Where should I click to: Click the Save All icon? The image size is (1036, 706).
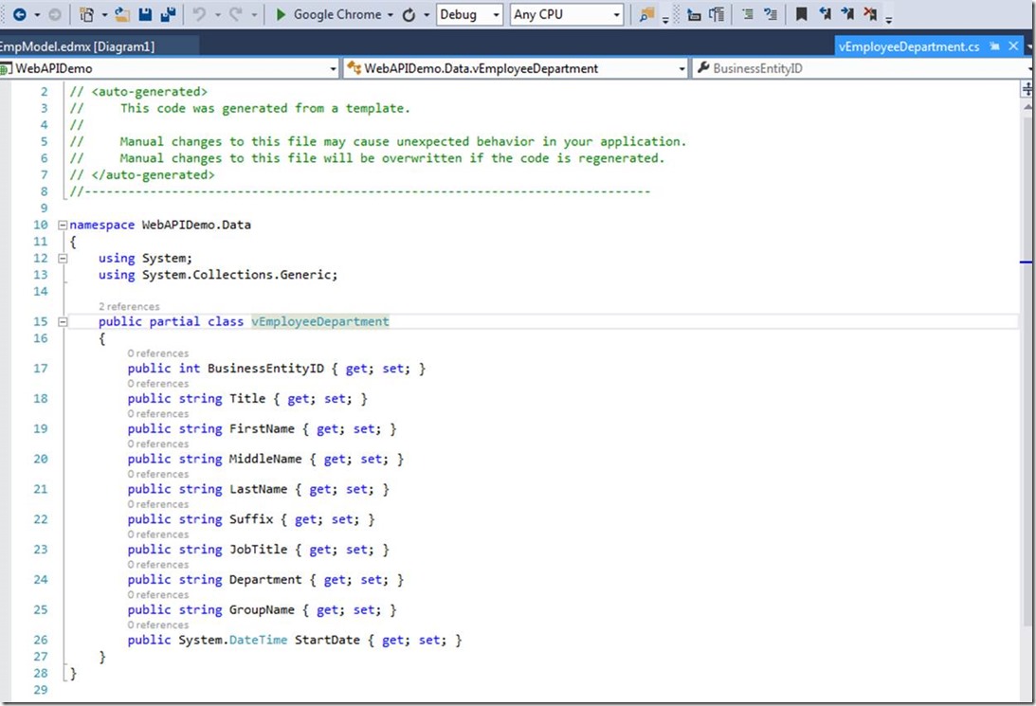click(169, 14)
